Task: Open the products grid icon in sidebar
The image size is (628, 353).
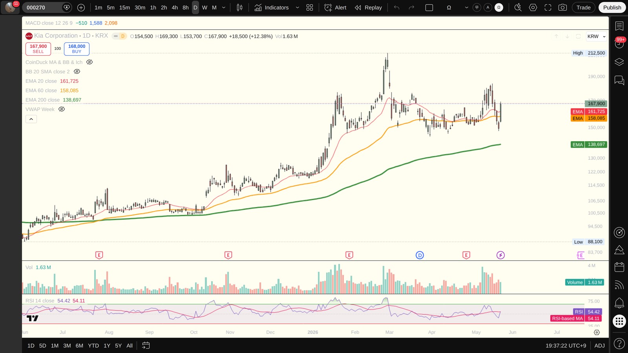Action: [619, 321]
